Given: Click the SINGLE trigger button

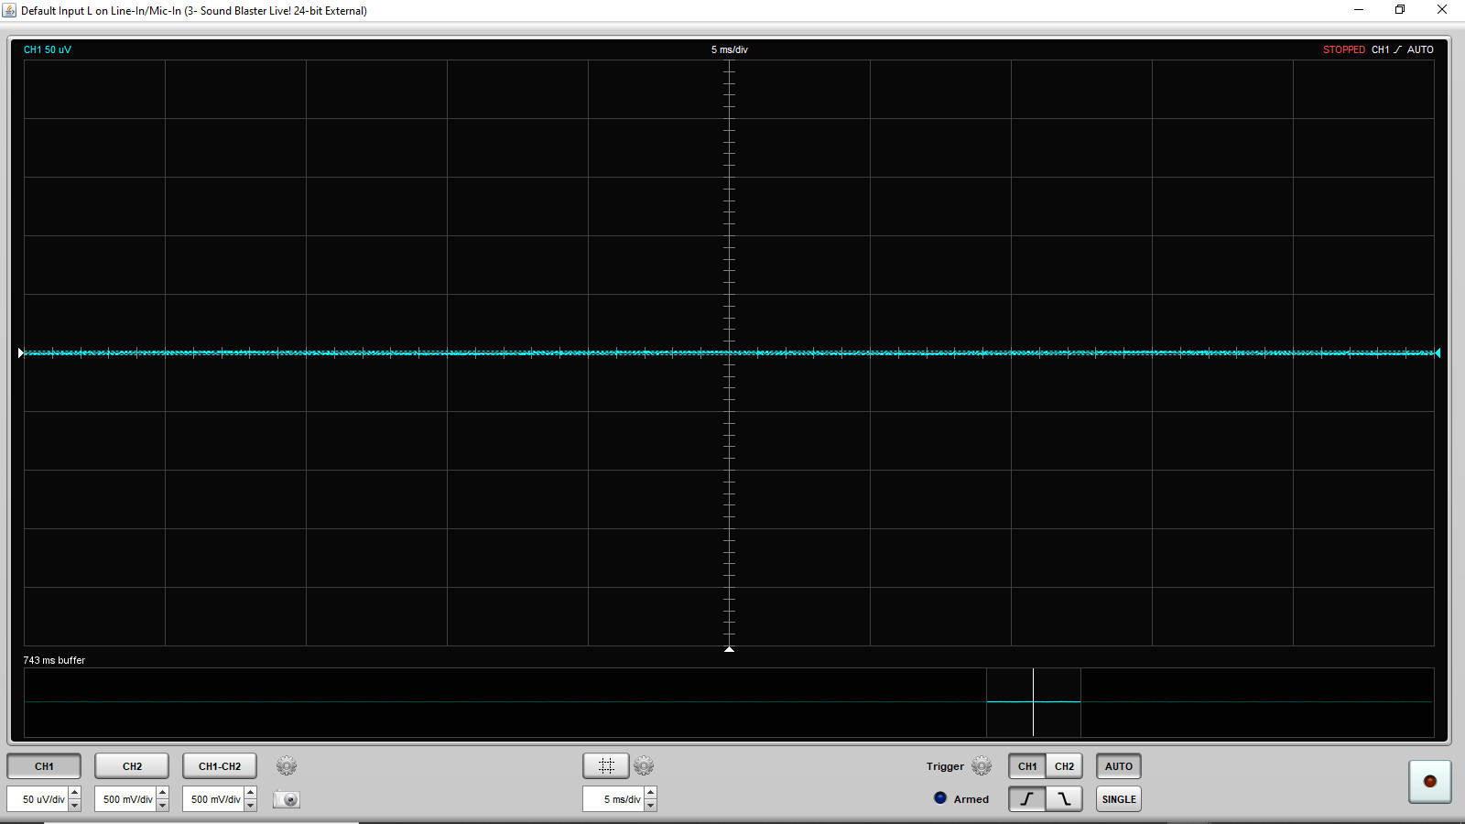Looking at the screenshot, I should pos(1119,799).
